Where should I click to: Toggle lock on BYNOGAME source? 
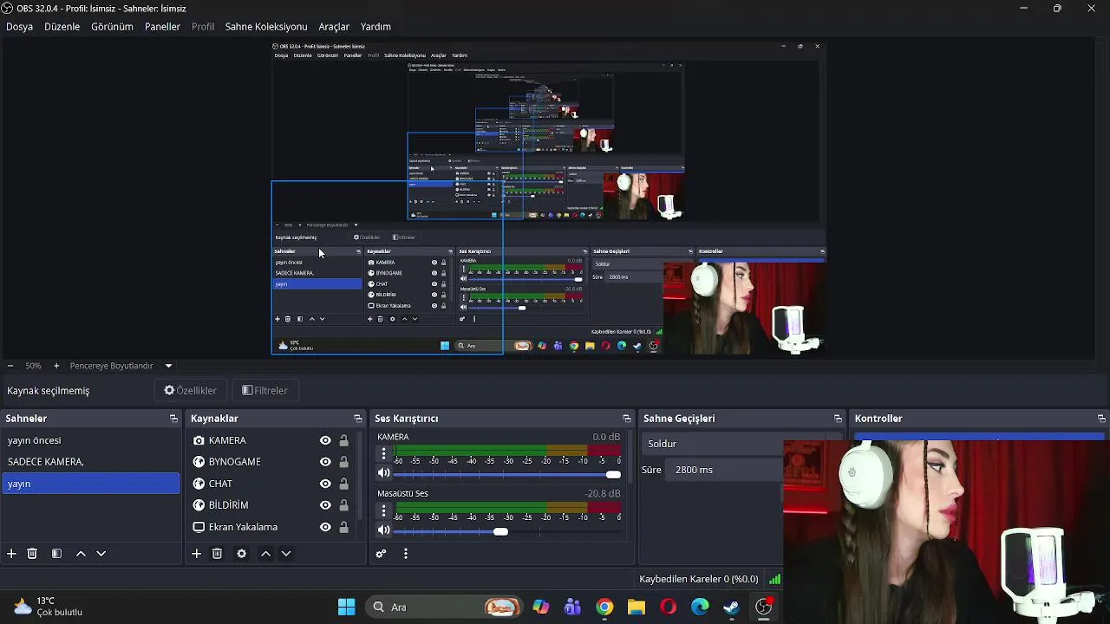click(343, 462)
